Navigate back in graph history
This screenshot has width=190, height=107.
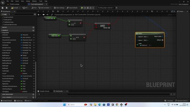point(44,15)
